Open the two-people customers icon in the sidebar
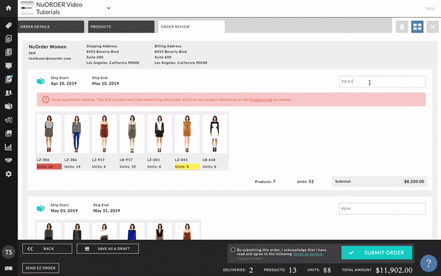The height and width of the screenshot is (276, 441). (8, 93)
